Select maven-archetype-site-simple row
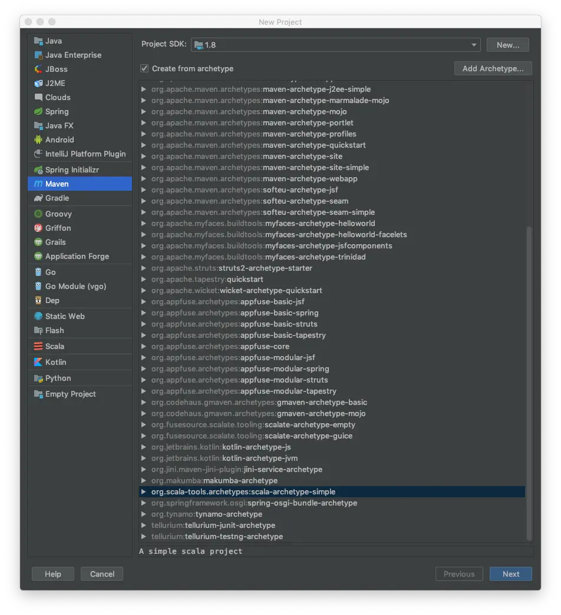This screenshot has width=561, height=615. click(x=332, y=168)
